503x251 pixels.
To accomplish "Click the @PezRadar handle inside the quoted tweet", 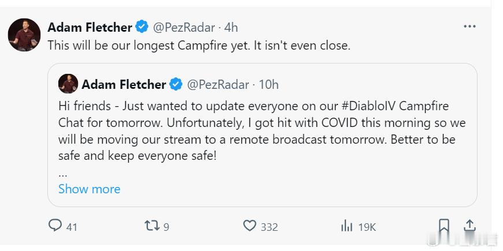I will (x=218, y=85).
